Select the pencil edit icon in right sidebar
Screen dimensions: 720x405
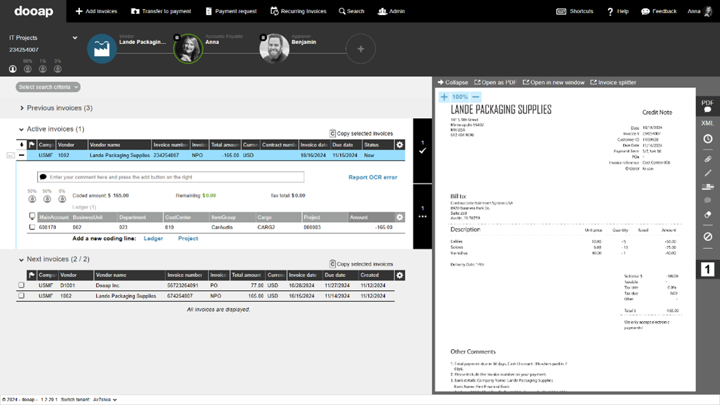[708, 173]
